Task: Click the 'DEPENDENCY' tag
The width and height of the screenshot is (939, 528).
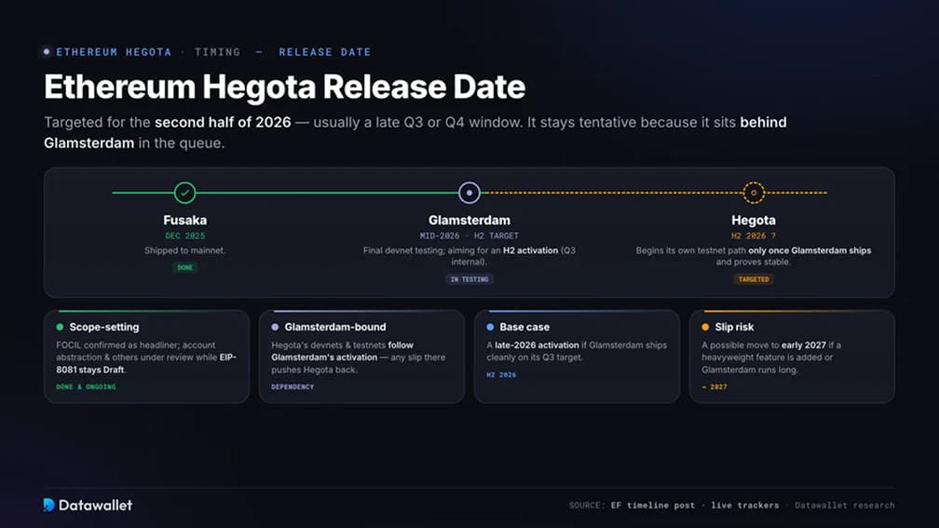Action: [293, 386]
